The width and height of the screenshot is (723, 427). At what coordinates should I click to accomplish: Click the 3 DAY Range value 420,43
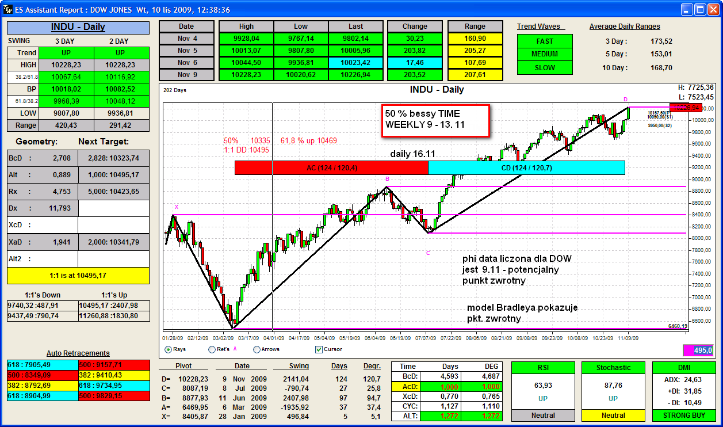(66, 125)
